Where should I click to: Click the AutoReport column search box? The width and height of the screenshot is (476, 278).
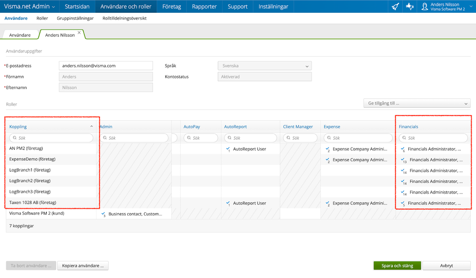click(251, 138)
